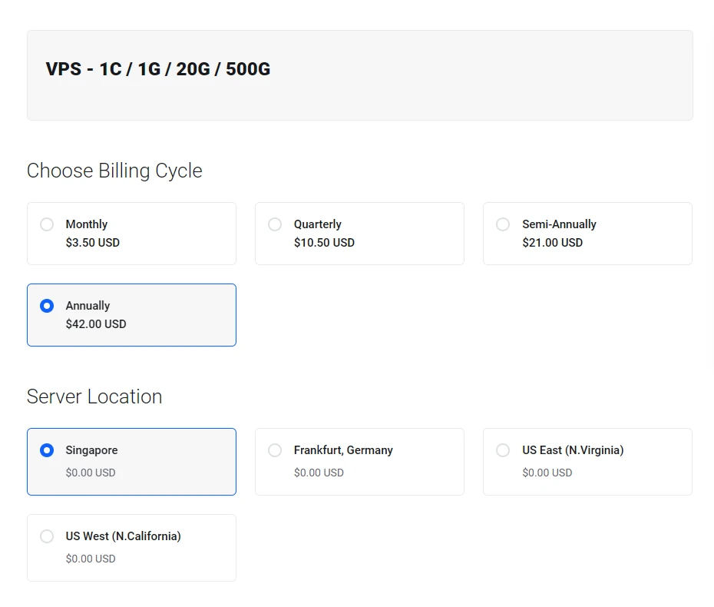Select the Monthly billing radio button
The width and height of the screenshot is (714, 607).
tap(47, 224)
